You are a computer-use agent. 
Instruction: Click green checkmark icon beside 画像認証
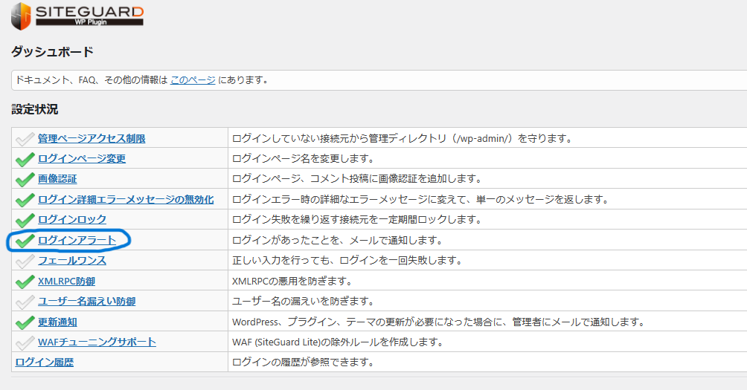coord(25,179)
